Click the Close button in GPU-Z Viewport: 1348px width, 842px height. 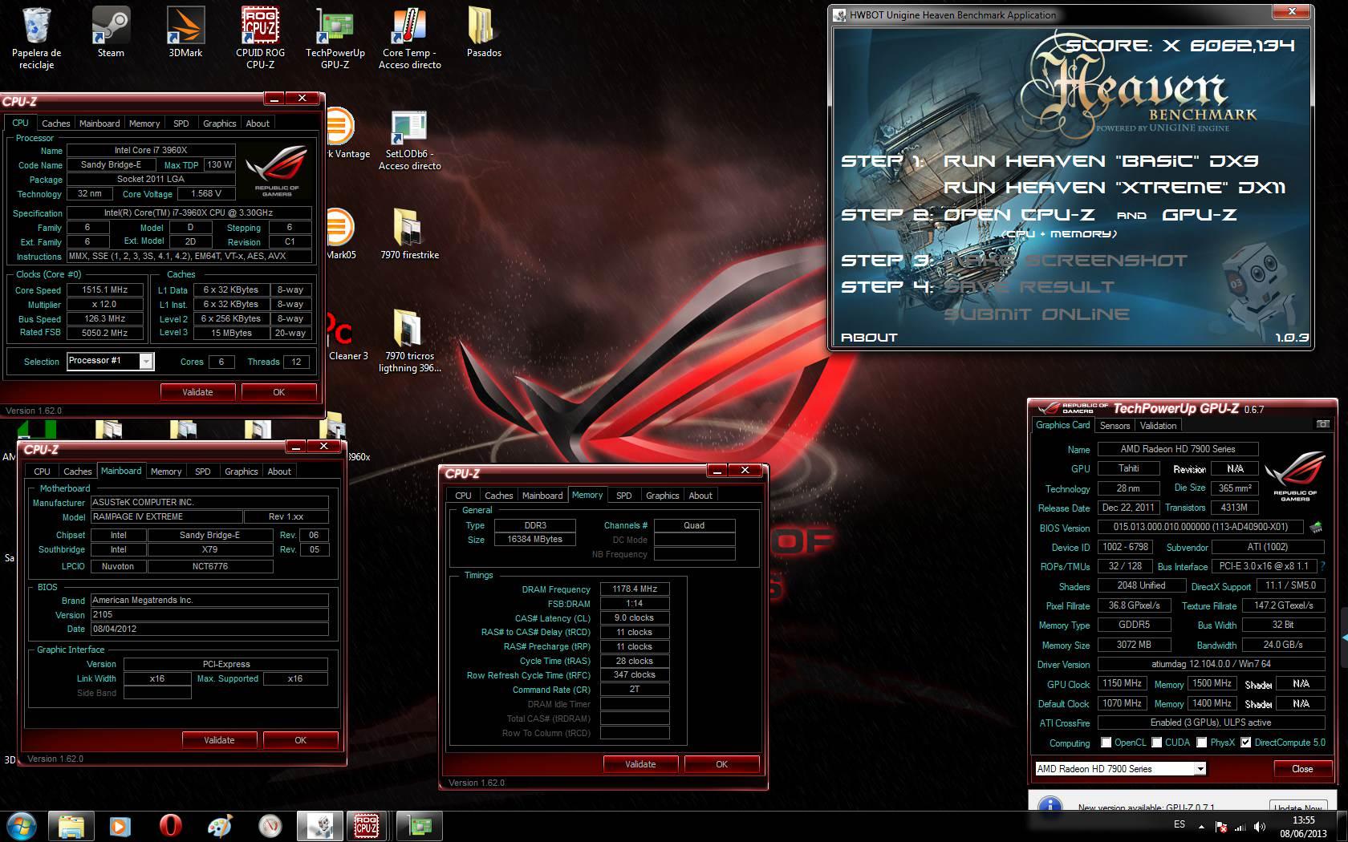click(1301, 768)
